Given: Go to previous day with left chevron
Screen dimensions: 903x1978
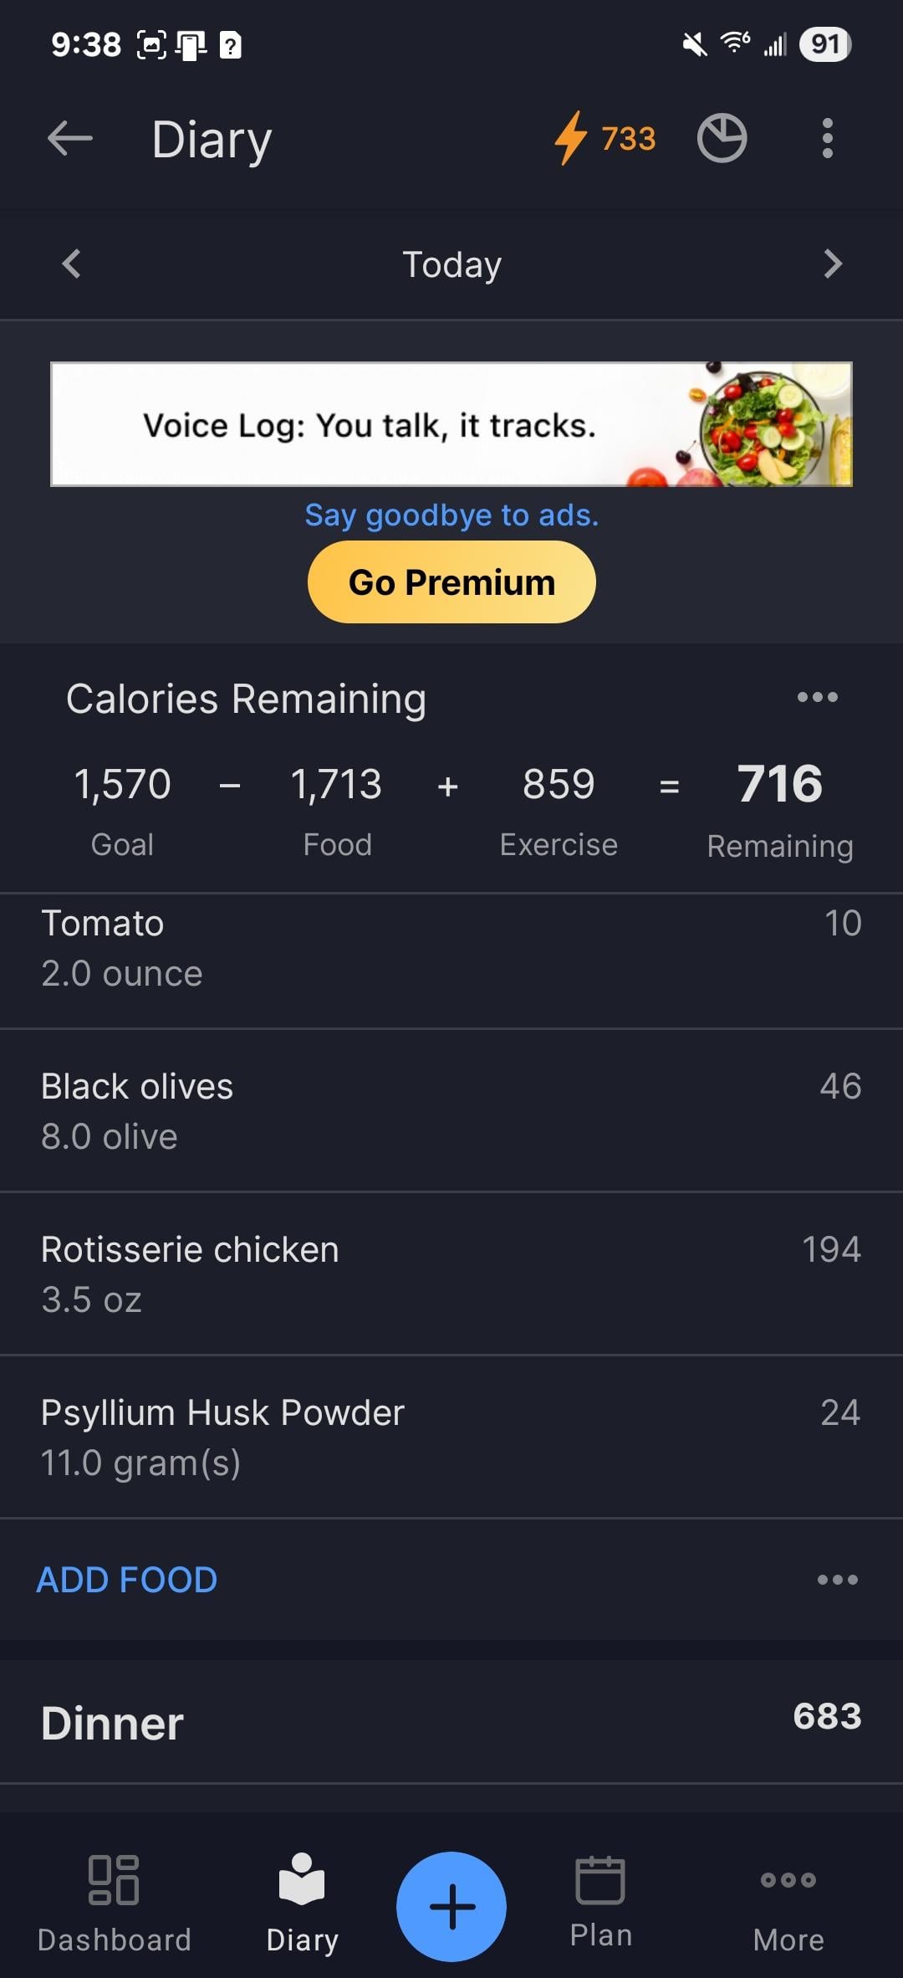Looking at the screenshot, I should point(72,264).
